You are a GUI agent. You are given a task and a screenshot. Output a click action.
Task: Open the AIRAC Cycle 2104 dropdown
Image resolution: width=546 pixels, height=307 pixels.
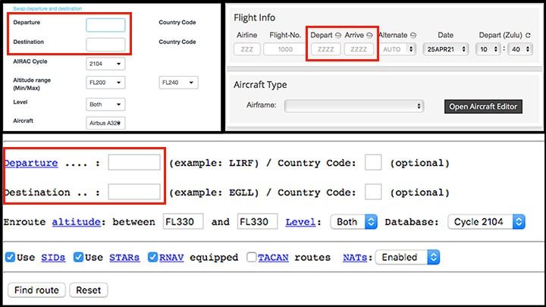(x=105, y=64)
